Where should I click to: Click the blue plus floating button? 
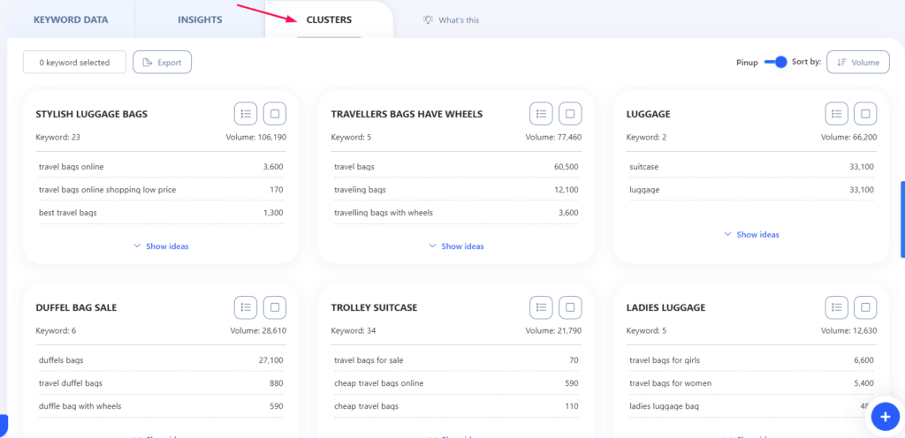point(885,415)
